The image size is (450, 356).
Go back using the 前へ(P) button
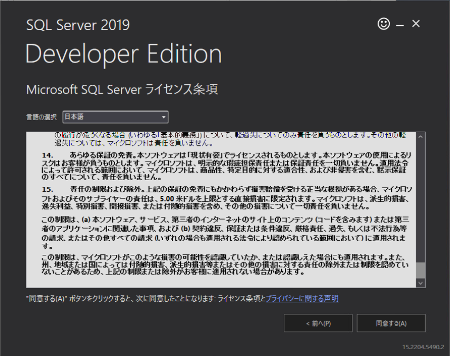(319, 323)
